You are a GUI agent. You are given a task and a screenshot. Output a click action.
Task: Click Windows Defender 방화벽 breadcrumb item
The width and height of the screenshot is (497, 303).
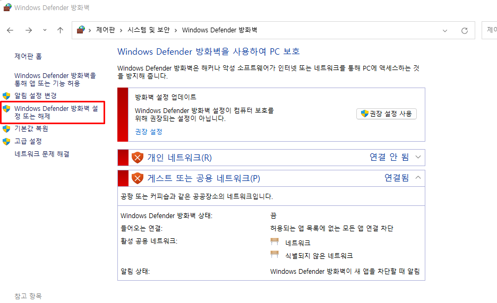pos(219,30)
